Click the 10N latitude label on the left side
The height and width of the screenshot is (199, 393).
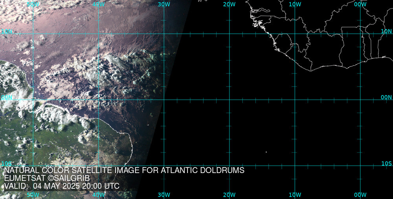(x=7, y=31)
